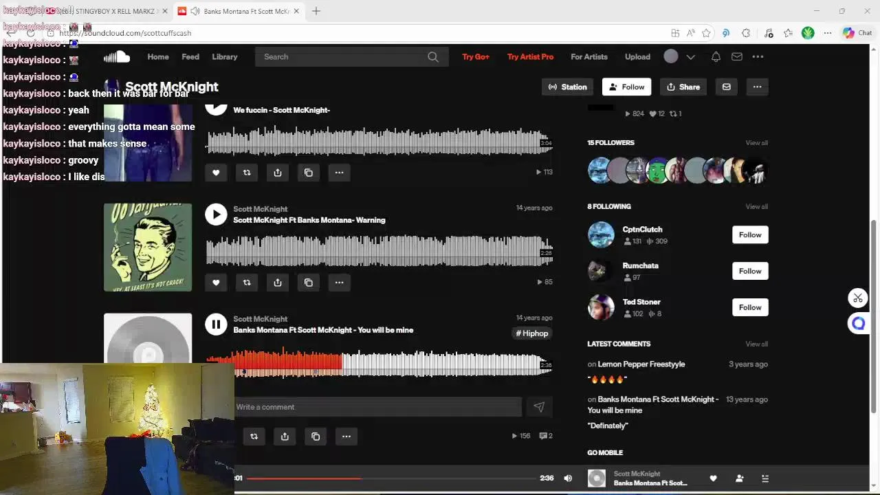Click Try Artist Pro link

click(x=530, y=57)
